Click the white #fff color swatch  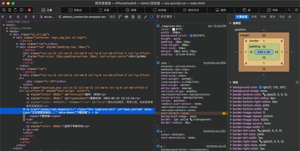point(174,29)
